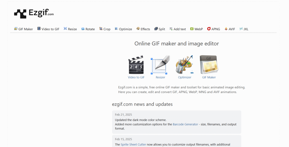Click the 'Online GIF maker and image editor' heading

pos(177,44)
